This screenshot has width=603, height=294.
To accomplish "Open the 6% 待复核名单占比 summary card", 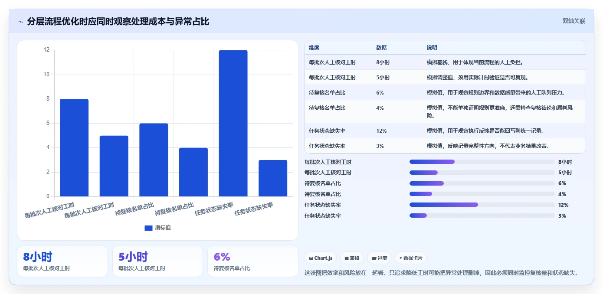I will 253,261.
